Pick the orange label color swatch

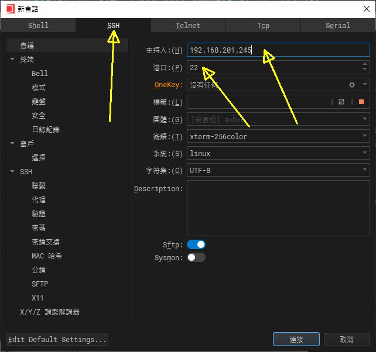click(361, 102)
